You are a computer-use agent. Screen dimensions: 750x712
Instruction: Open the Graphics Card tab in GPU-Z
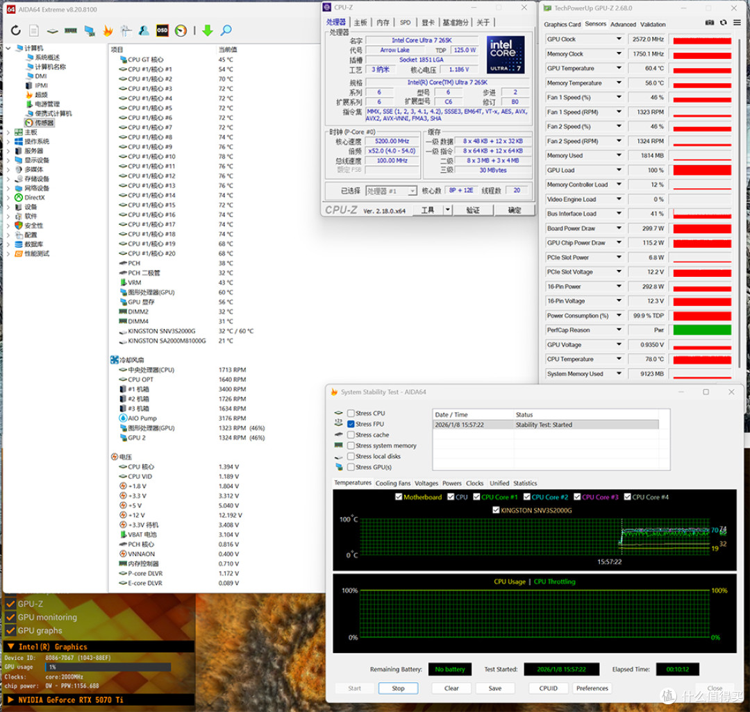coord(562,24)
